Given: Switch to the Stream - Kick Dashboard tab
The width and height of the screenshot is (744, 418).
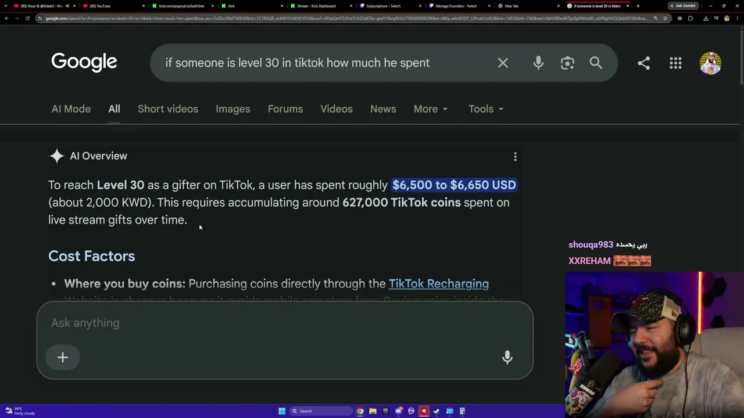Looking at the screenshot, I should 321,6.
